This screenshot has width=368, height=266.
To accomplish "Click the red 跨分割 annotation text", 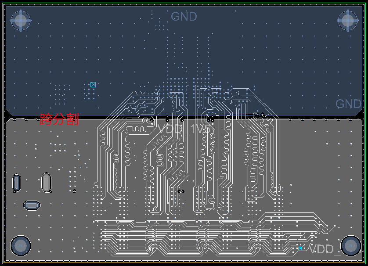I will point(59,119).
